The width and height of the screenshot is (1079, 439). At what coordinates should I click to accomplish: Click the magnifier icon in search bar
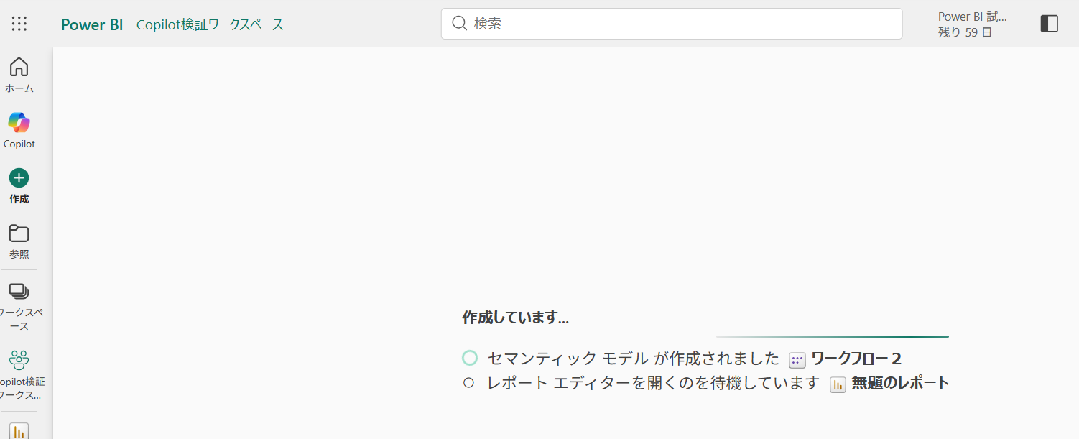pos(460,24)
